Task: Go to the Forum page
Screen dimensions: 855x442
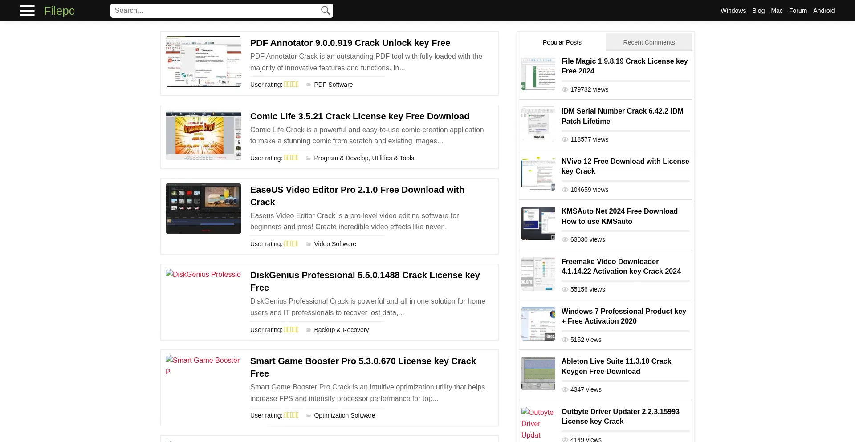Action: [798, 11]
